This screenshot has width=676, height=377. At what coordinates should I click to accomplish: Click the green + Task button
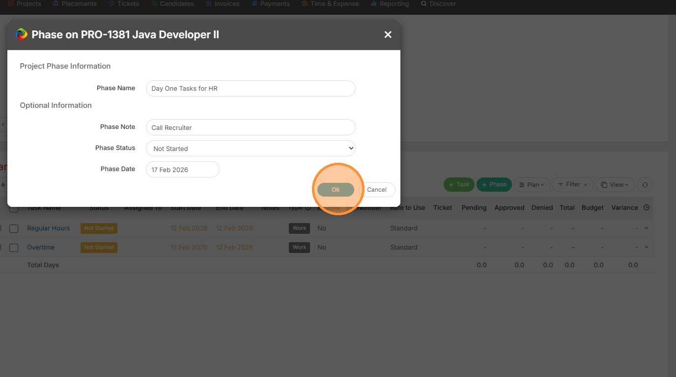click(459, 185)
